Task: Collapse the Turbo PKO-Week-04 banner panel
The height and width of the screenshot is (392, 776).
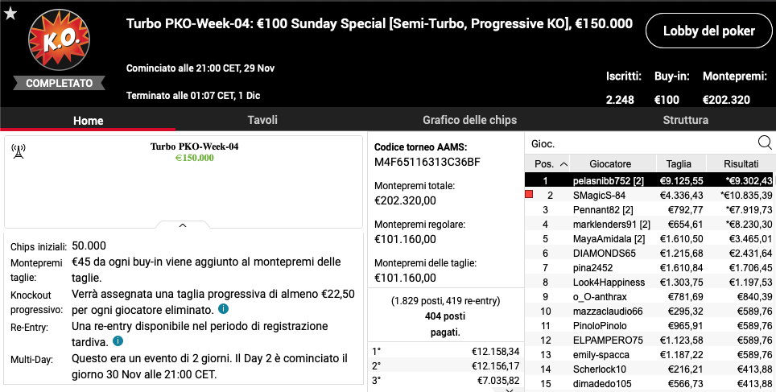Action: [183, 225]
